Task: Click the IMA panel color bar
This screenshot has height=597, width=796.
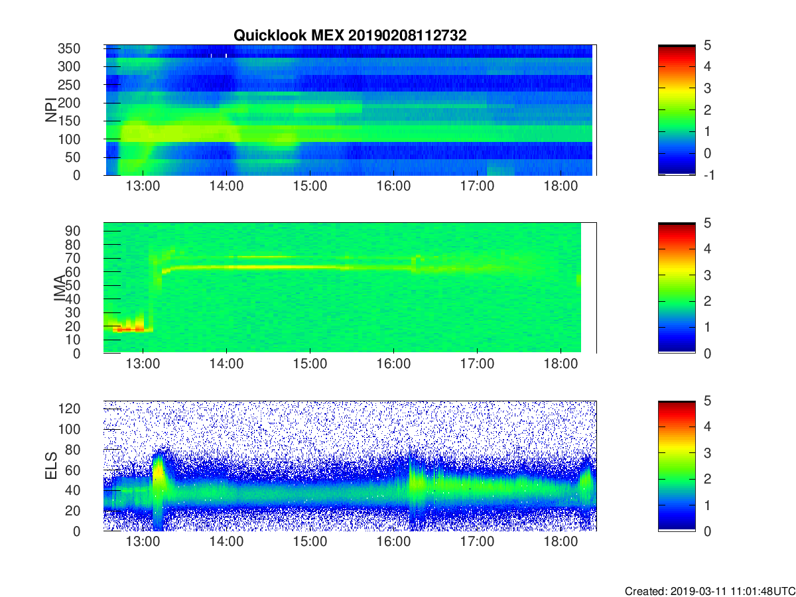Action: (677, 288)
